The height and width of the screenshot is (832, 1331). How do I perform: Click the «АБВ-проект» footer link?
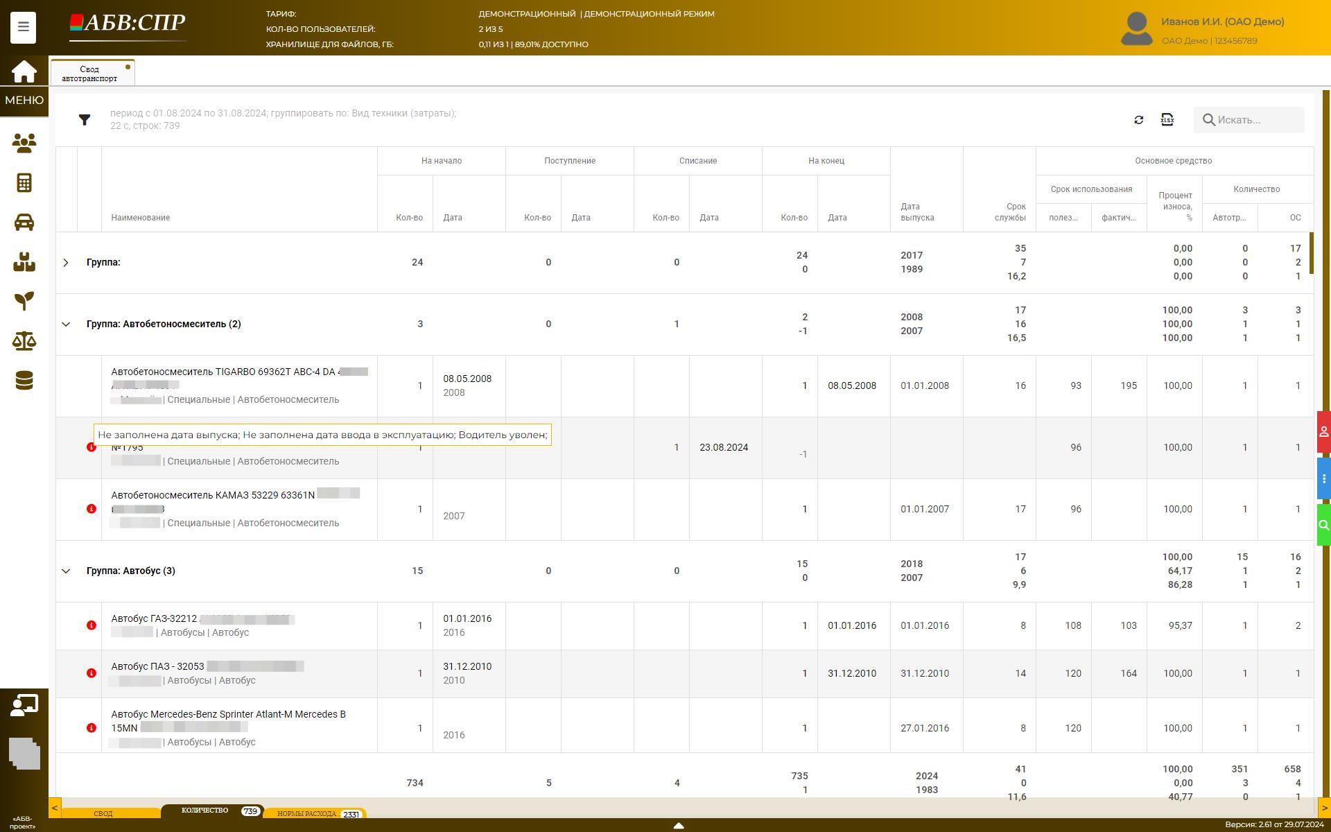coord(23,823)
